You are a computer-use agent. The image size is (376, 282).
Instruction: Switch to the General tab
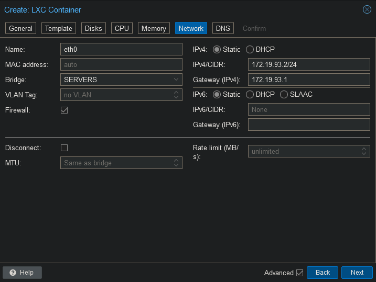click(x=20, y=28)
